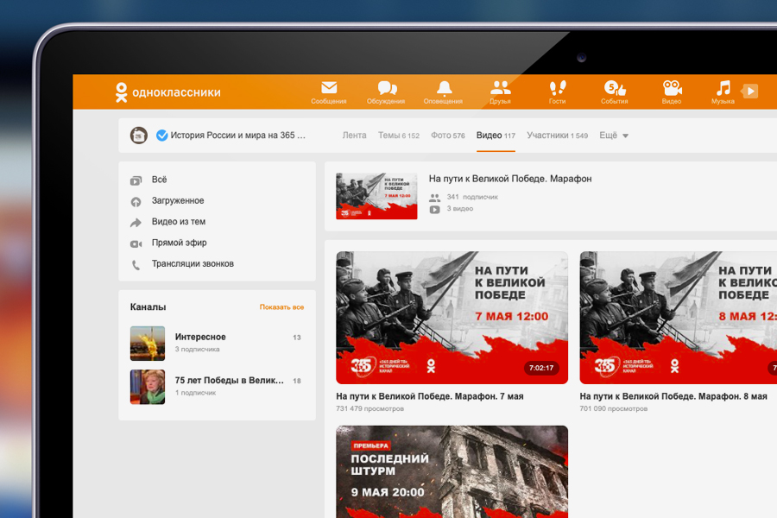Screen dimensions: 777x518
Task: Open title Марафон. 8 мая
Action: click(673, 396)
